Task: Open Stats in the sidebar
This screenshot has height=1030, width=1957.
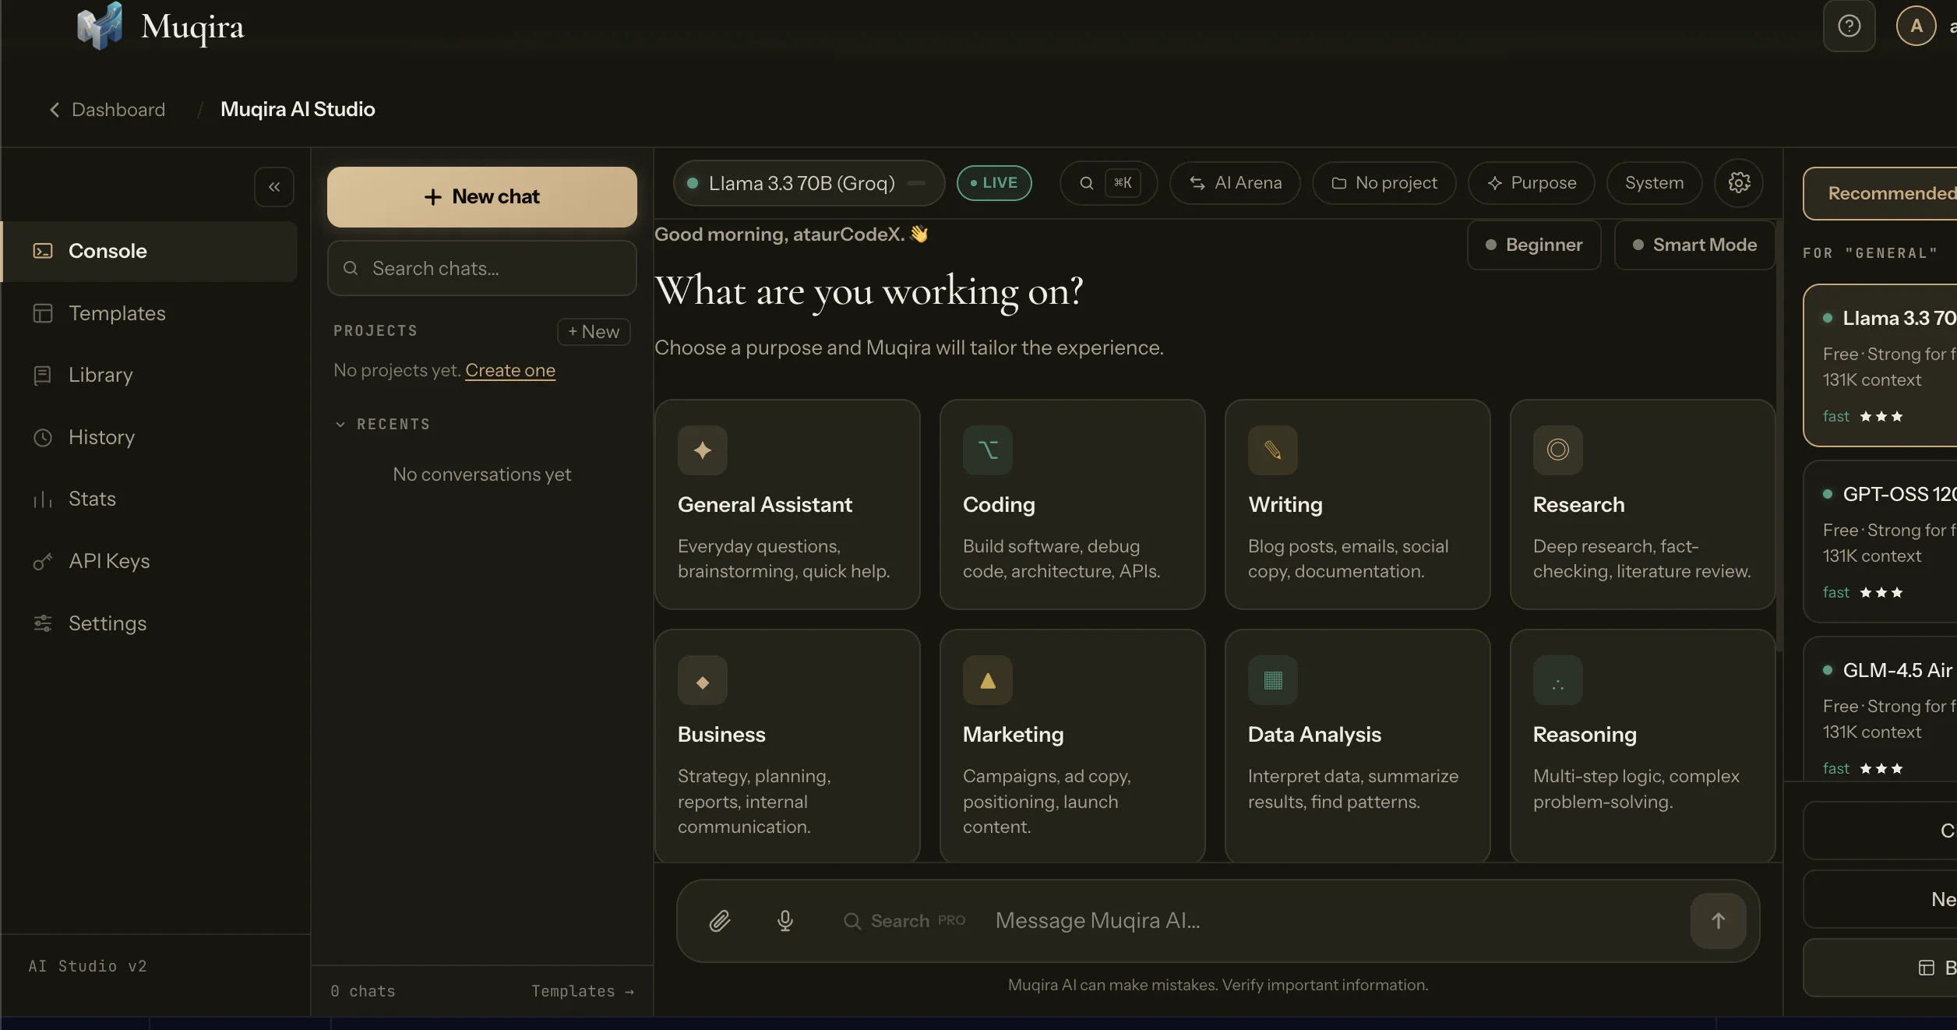Action: [150, 499]
